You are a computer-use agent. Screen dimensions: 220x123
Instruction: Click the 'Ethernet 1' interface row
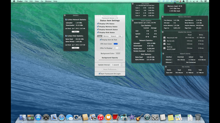[186, 60]
